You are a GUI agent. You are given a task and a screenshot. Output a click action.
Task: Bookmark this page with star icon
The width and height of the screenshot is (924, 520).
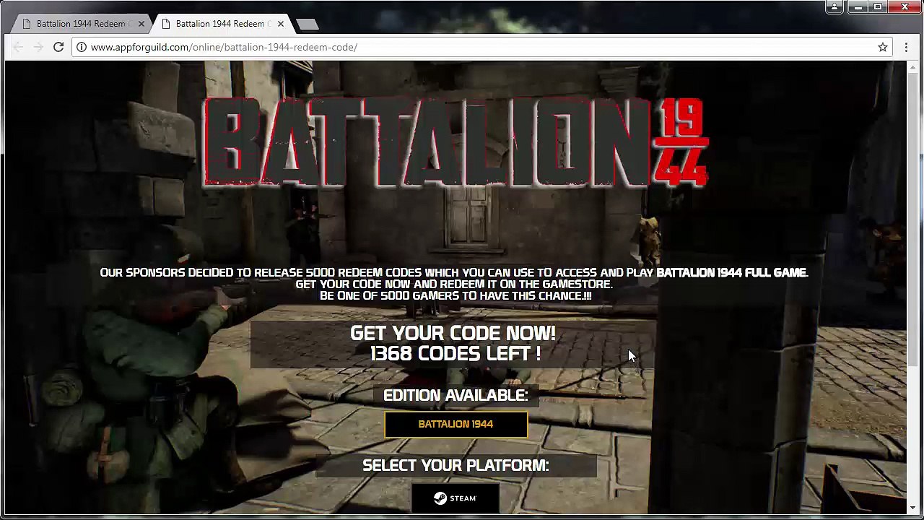pyautogui.click(x=882, y=47)
